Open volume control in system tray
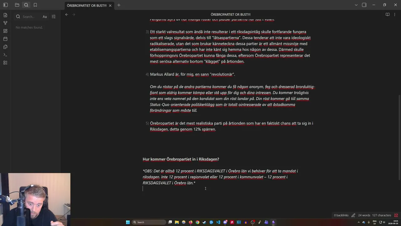This screenshot has height=226, width=401. tap(384, 222)
